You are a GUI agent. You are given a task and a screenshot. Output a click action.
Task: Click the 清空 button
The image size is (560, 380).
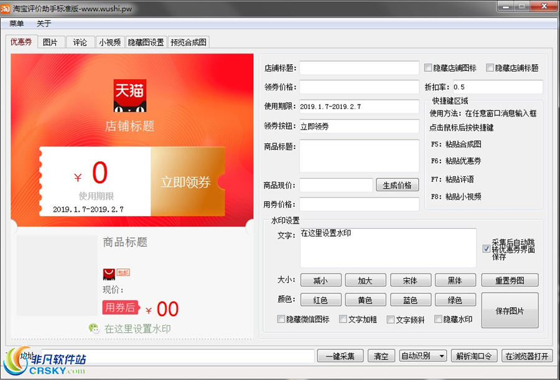pos(381,356)
